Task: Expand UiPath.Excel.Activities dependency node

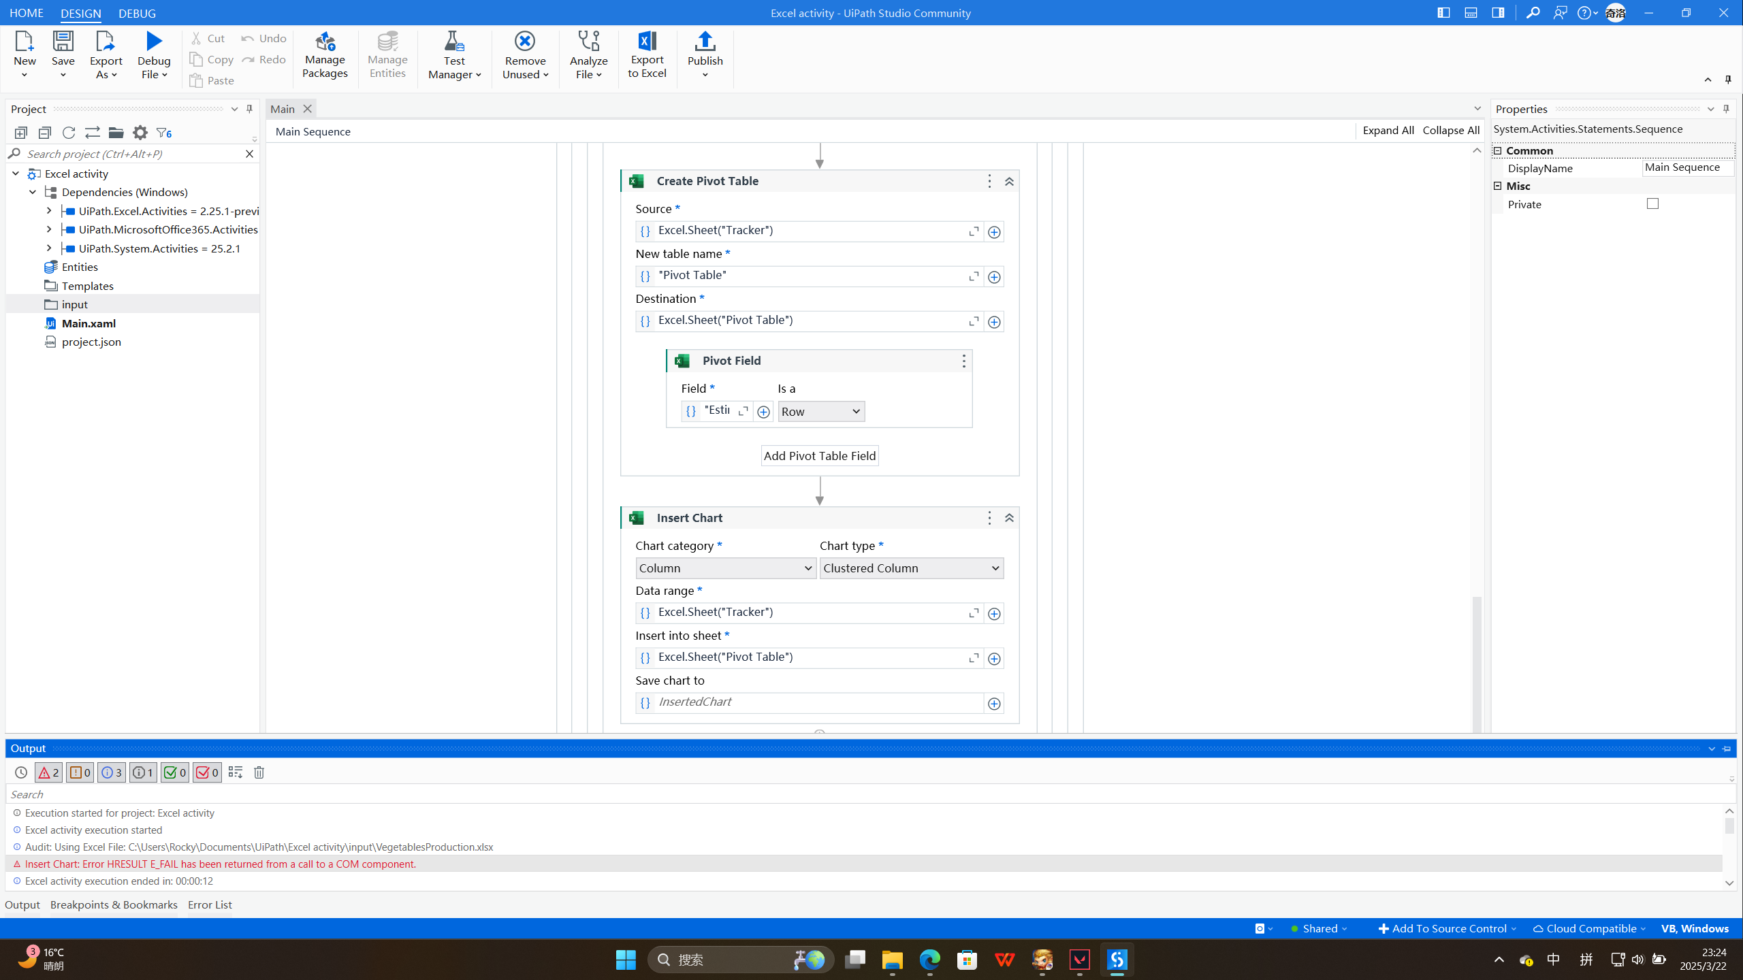Action: coord(49,211)
